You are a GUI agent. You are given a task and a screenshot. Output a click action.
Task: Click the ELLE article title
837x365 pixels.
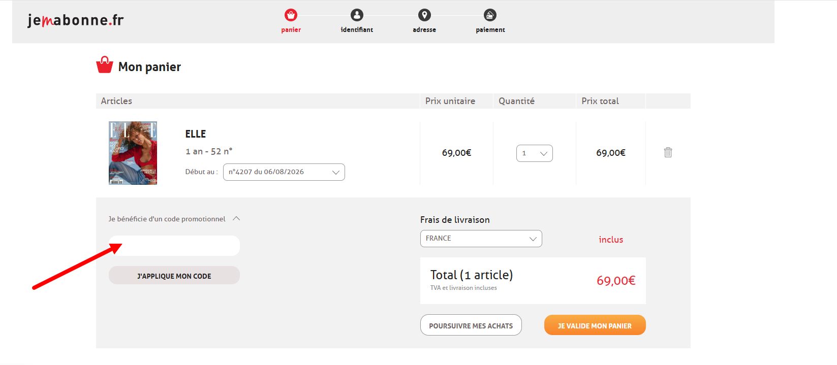[195, 134]
